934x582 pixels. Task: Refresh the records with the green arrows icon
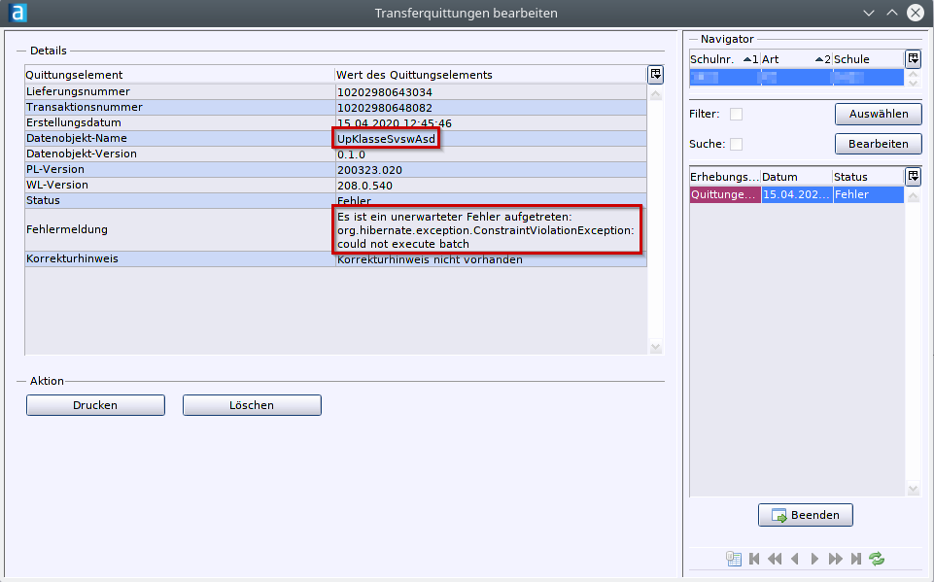877,559
